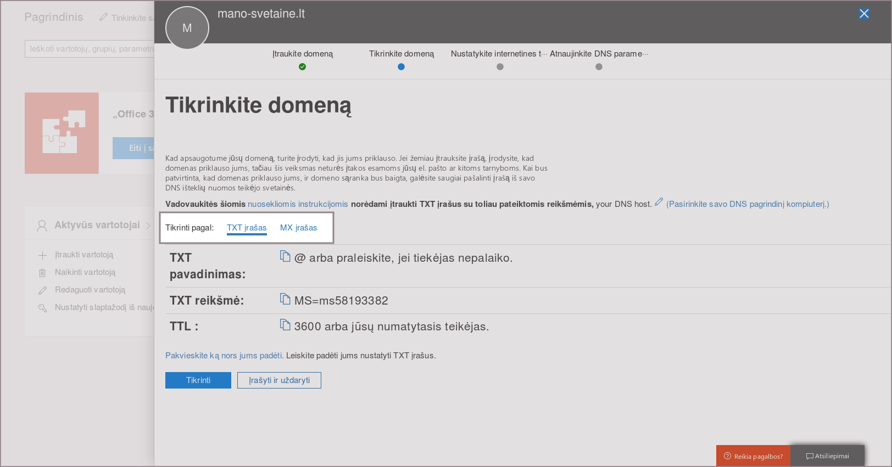Image resolution: width=892 pixels, height=467 pixels.
Task: Click the Naikinti vartotoją trash icon
Action: [x=42, y=273]
